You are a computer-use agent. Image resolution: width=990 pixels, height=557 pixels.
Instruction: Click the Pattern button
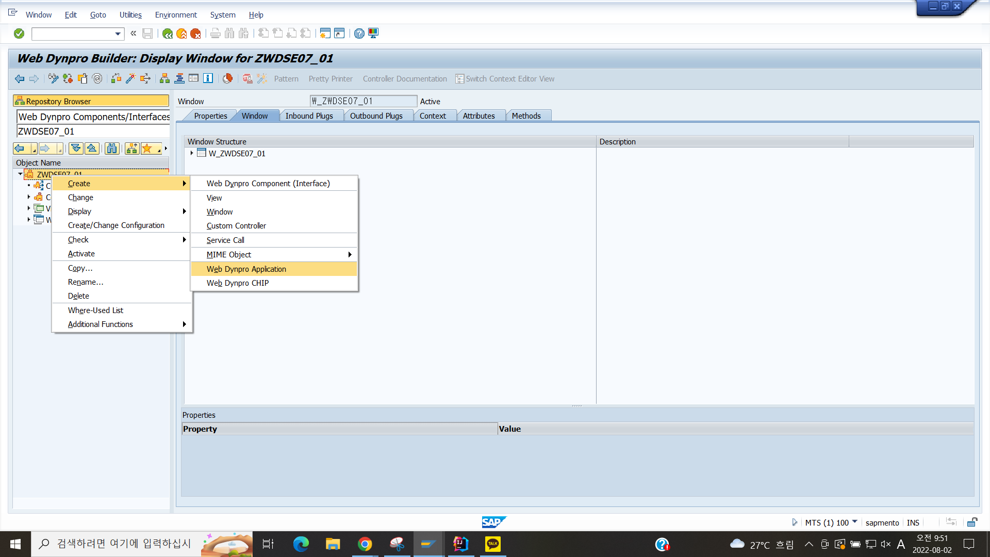click(286, 79)
